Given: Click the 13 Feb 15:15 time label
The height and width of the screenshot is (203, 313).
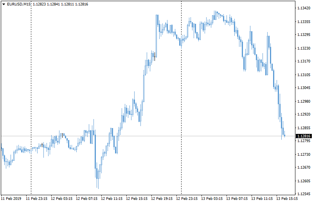Looking at the screenshot, I should (x=287, y=199).
